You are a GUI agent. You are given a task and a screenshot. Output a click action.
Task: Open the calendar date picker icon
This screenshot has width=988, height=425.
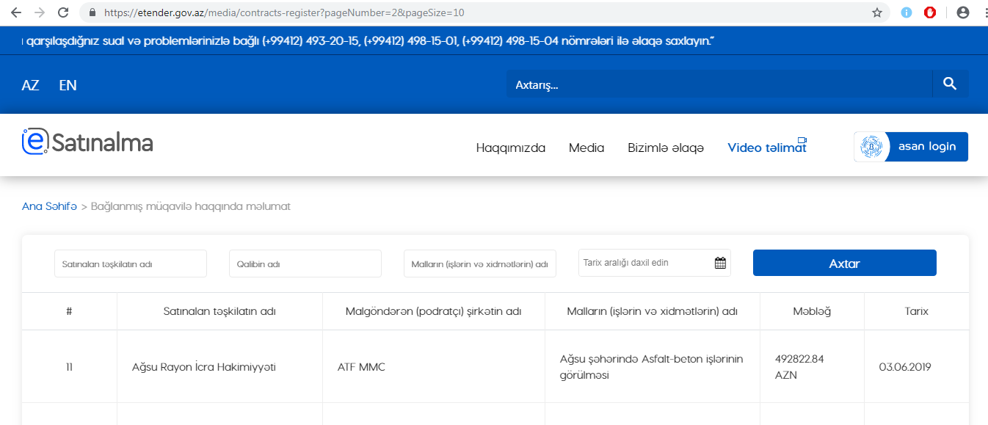coord(720,263)
